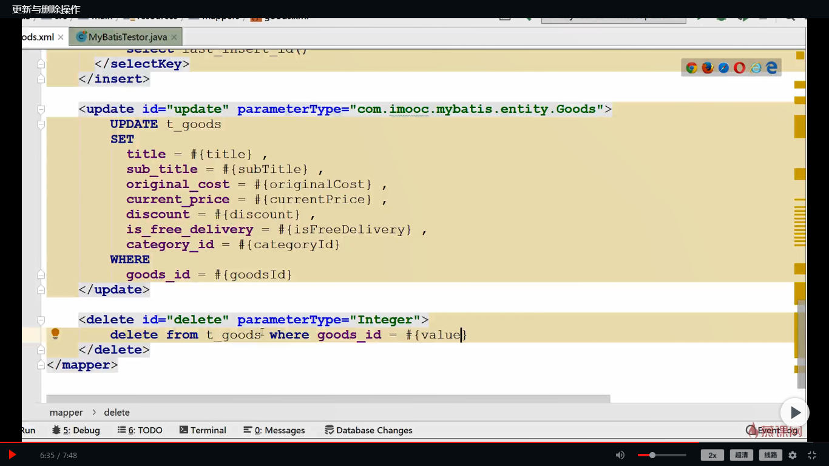Collapse fold marker at closing selectKey tag
The height and width of the screenshot is (466, 829).
(41, 64)
